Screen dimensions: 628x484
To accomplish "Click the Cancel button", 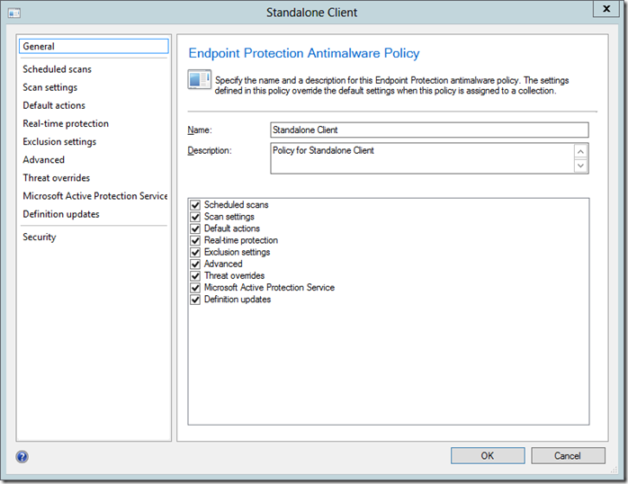I will tap(568, 455).
